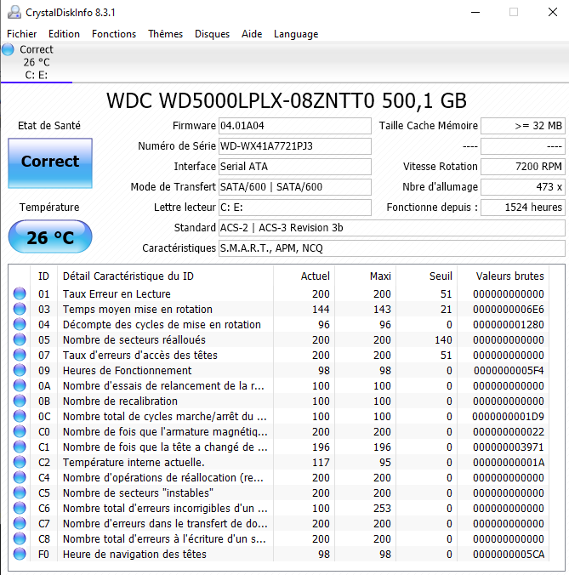The image size is (569, 575).
Task: Click status icon for C2 Température interne actuelle
Action: (20, 463)
